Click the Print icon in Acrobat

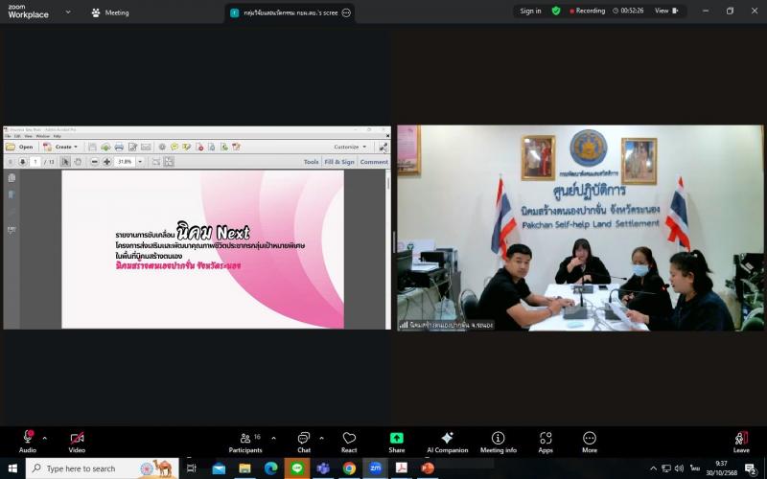point(119,147)
